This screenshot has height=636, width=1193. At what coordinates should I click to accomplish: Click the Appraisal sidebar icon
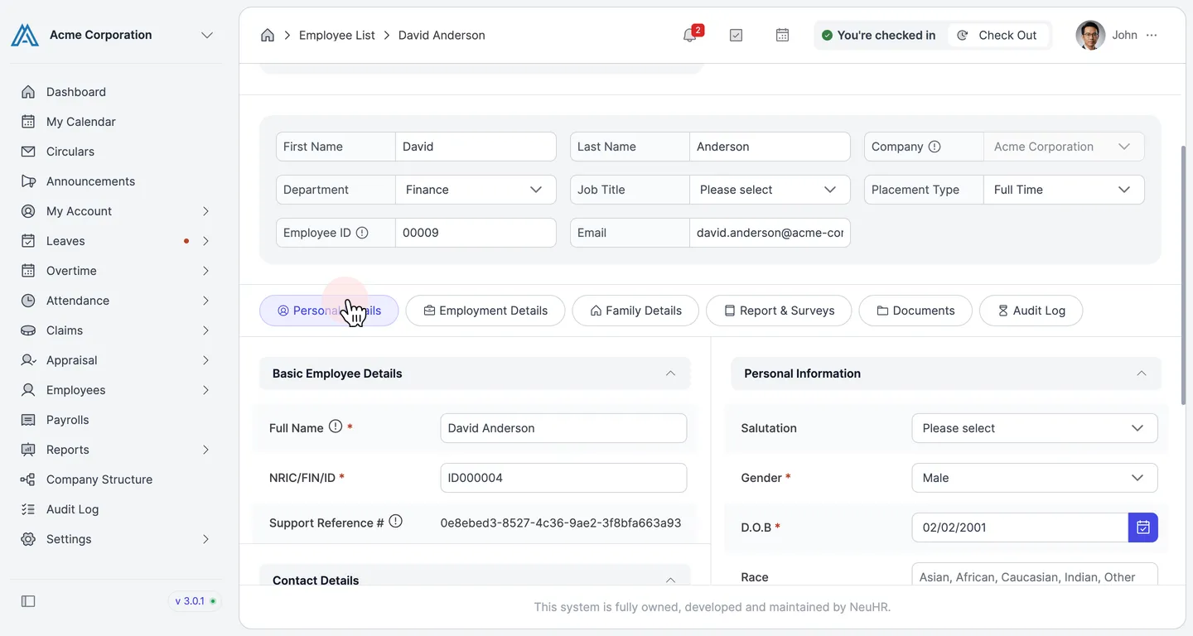[x=28, y=360]
